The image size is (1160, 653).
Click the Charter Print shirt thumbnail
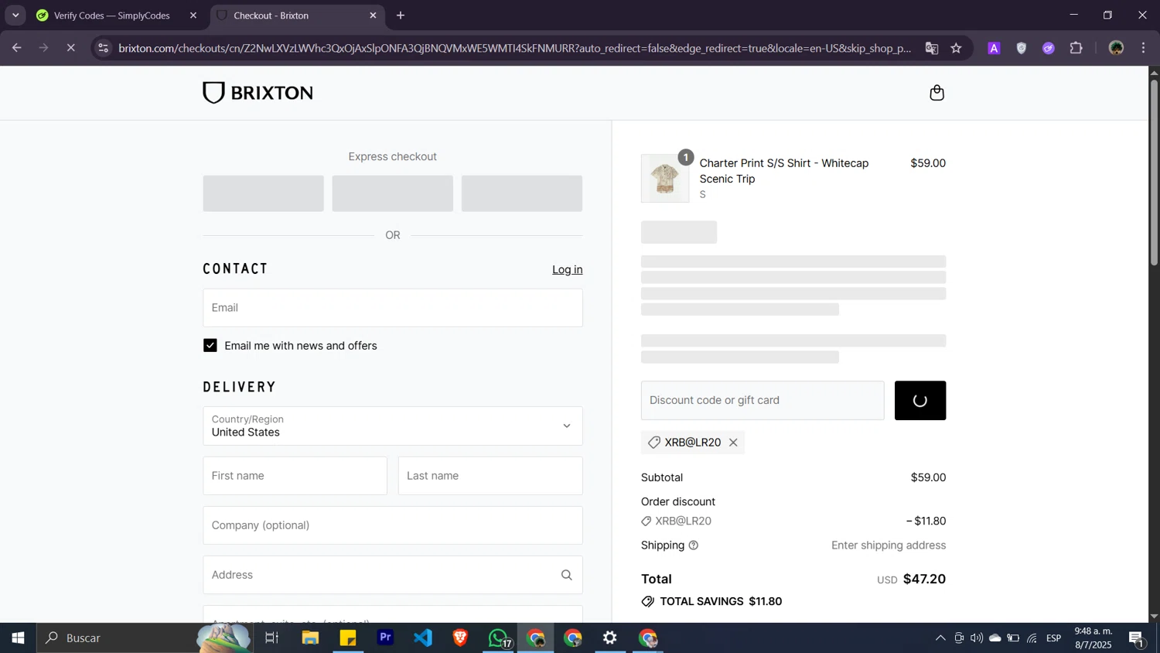[665, 179]
